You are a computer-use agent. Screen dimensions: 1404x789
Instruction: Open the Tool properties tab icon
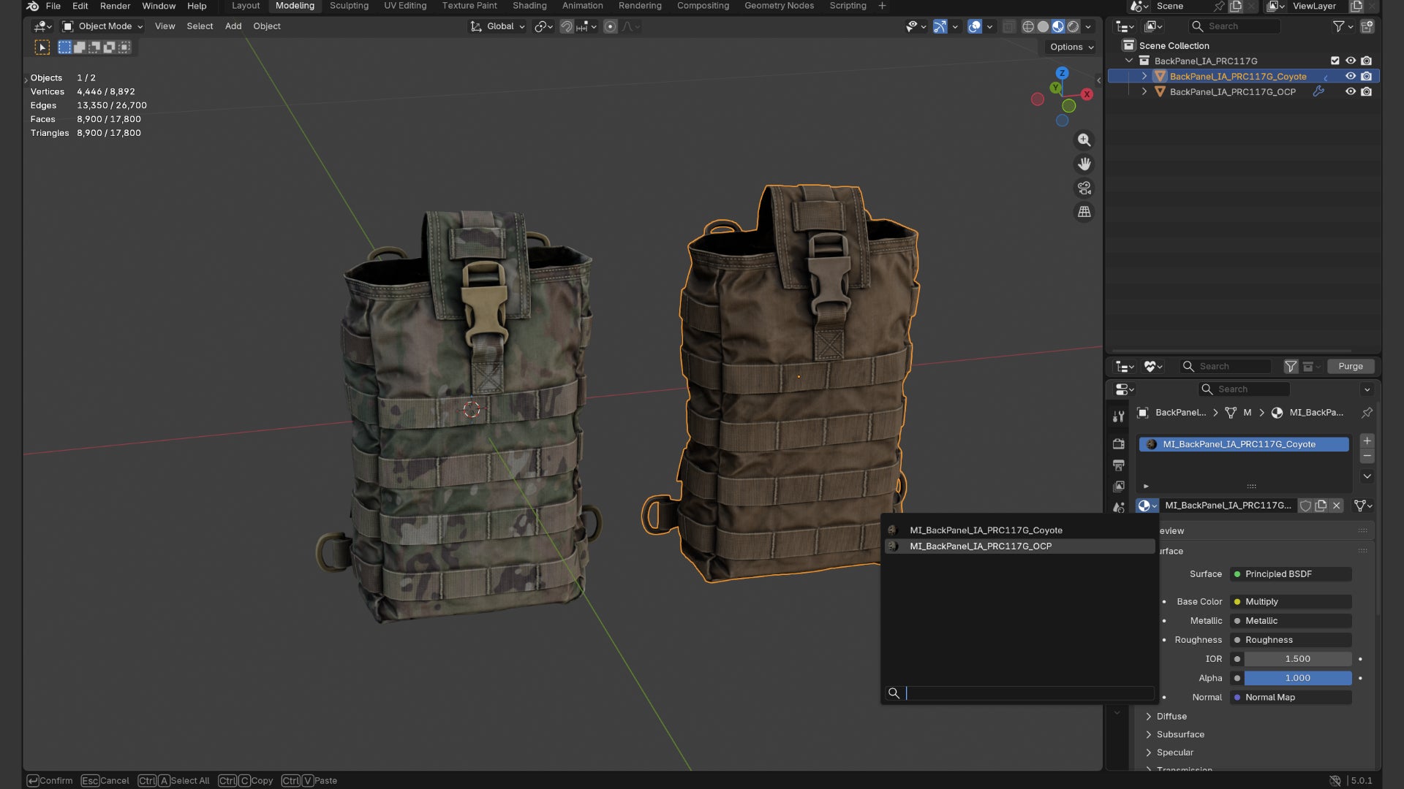(x=1118, y=416)
